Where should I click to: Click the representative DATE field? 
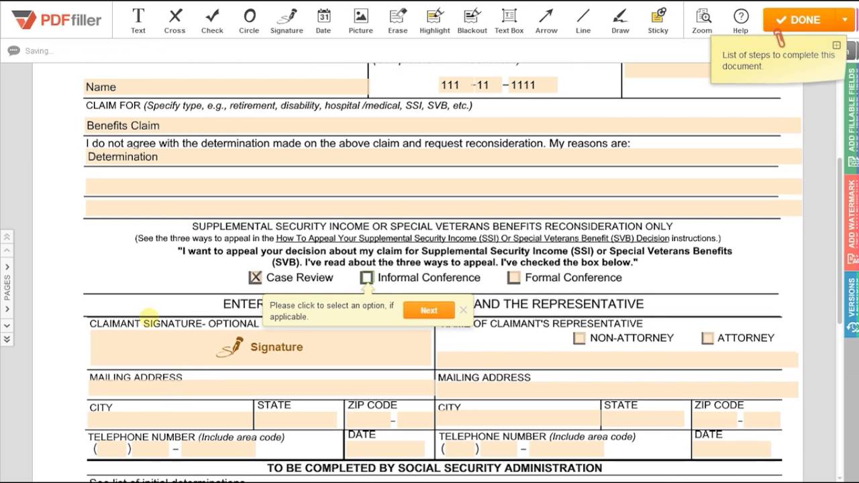click(x=733, y=449)
